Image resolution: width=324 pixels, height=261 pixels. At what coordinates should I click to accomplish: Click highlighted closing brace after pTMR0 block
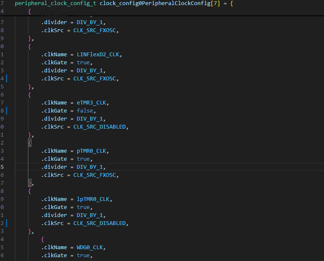tap(30, 183)
